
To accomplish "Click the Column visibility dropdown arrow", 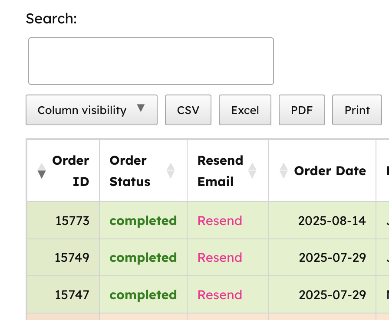I will [141, 108].
